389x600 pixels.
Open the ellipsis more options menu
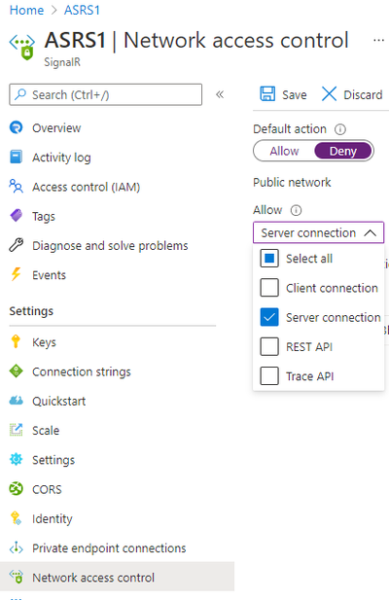click(378, 40)
